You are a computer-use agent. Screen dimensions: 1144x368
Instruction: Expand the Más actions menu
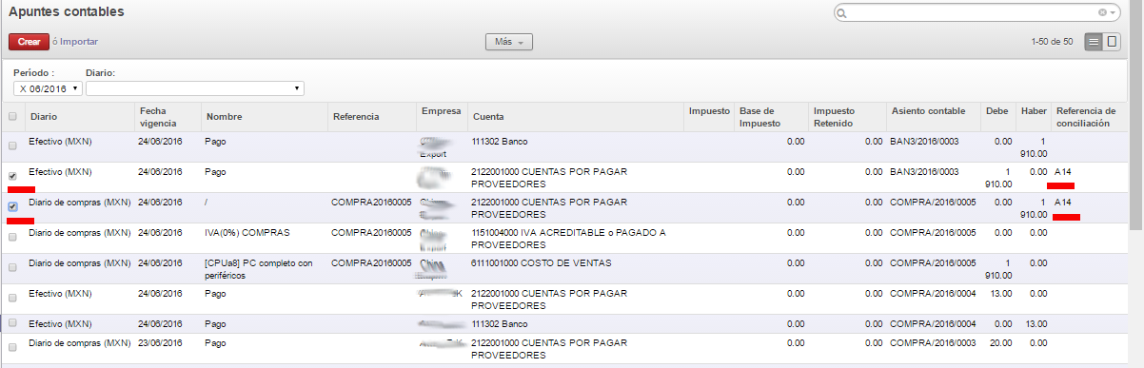(509, 42)
